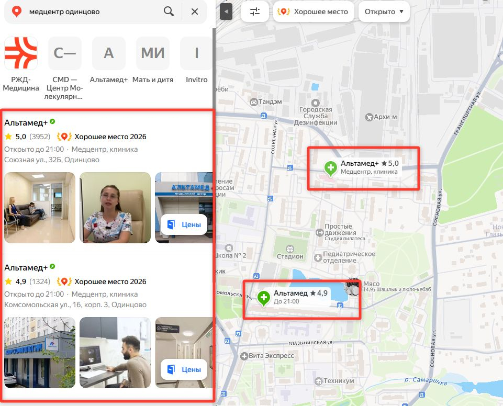Image resolution: width=503 pixels, height=406 pixels.
Task: Open first Альтамед+ listing title
Action: pyautogui.click(x=26, y=122)
